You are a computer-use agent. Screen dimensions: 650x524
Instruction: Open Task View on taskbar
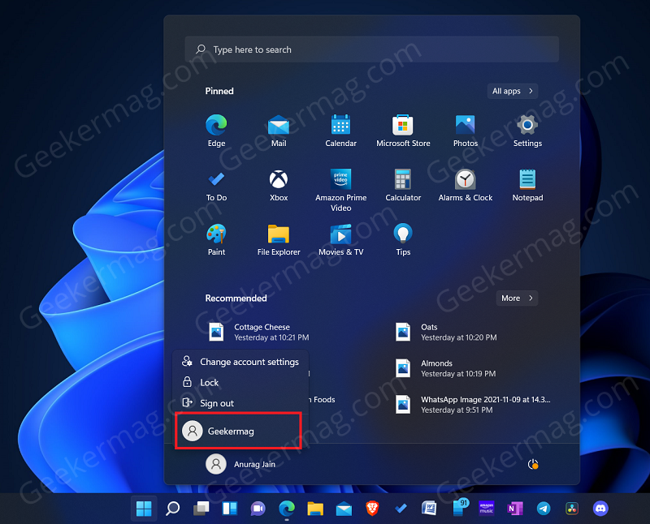(201, 509)
